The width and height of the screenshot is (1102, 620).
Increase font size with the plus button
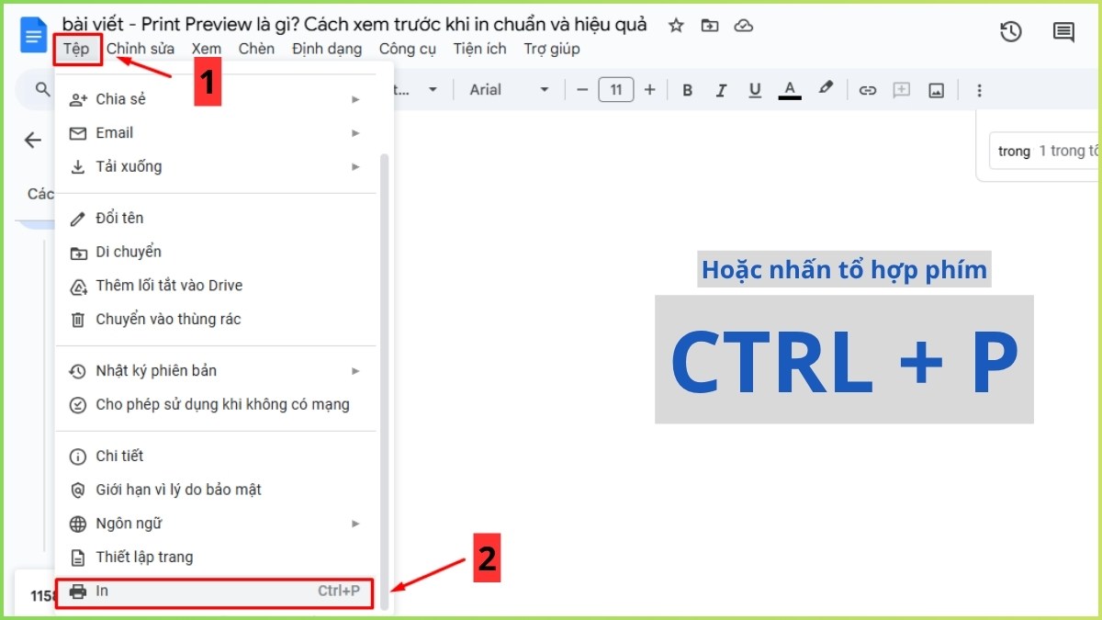650,89
